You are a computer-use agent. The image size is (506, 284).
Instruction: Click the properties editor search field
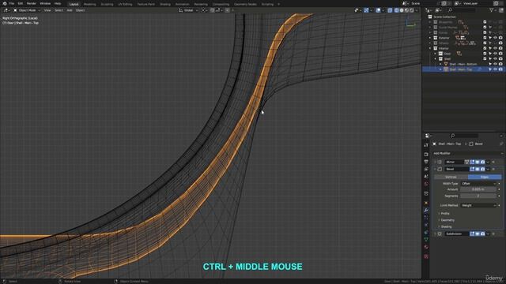(x=464, y=136)
